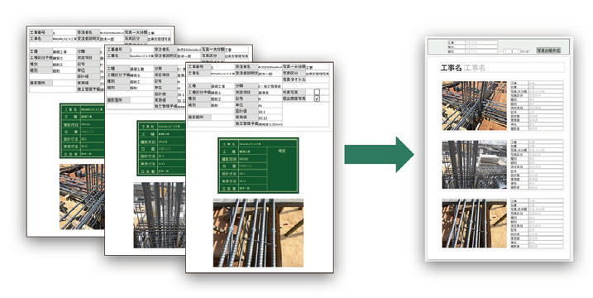Screen dimensions: 593x298
Task: Check the 代表写真 checkbox on front form
Action: click(x=317, y=92)
